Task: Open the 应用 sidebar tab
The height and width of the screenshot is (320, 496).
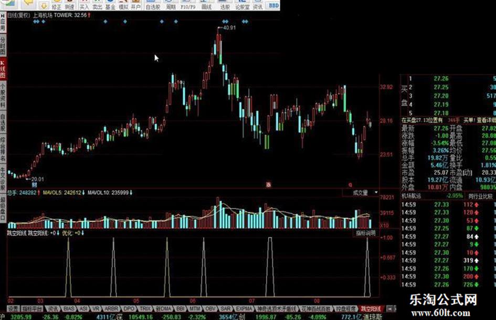Action: coord(3,22)
